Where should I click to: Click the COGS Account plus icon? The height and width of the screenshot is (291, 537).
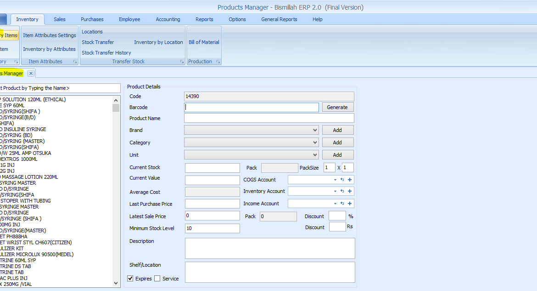(x=350, y=180)
